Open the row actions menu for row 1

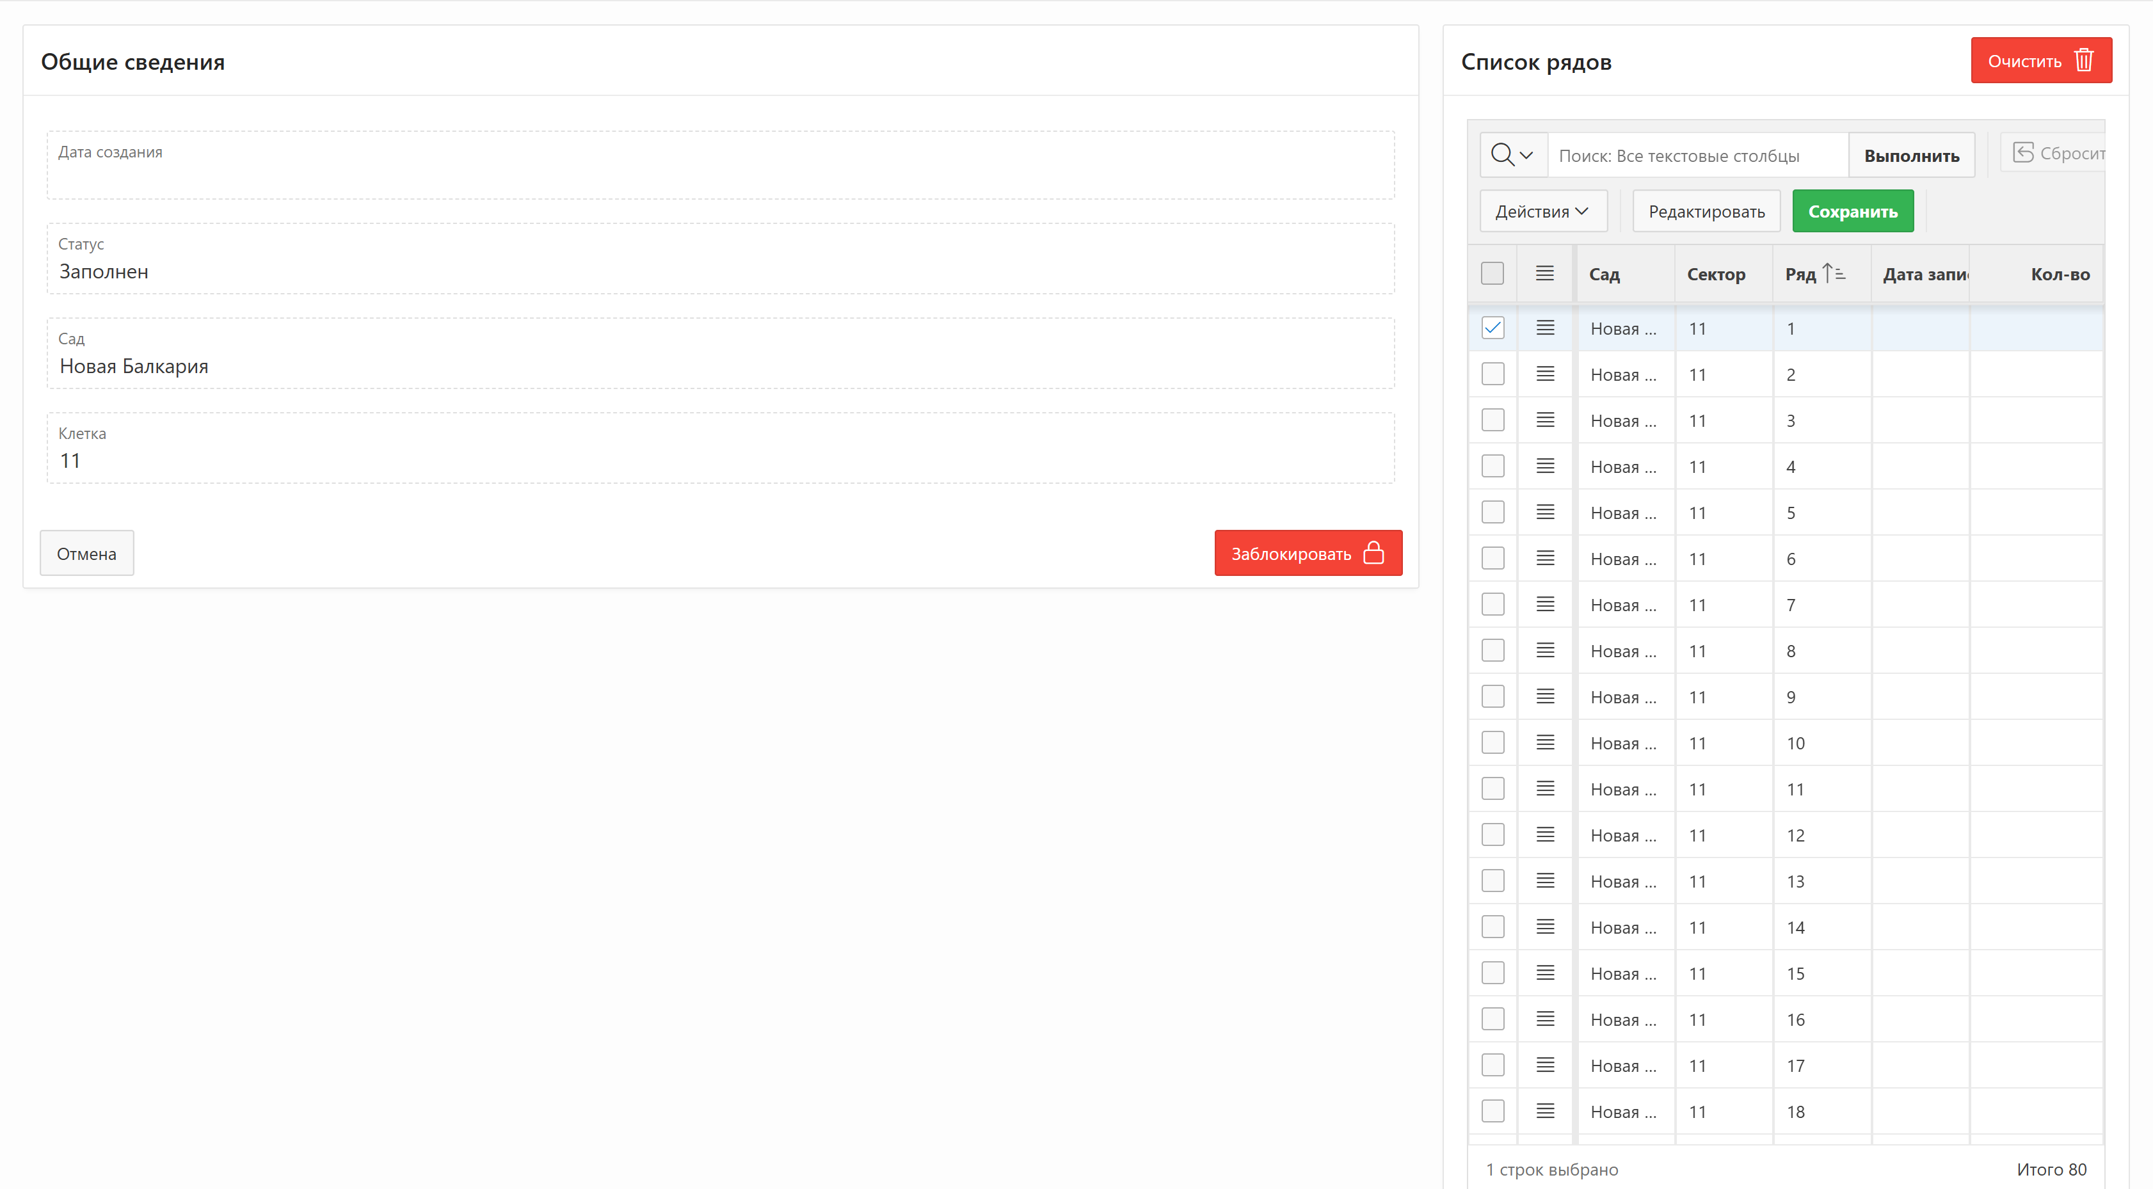click(1544, 328)
